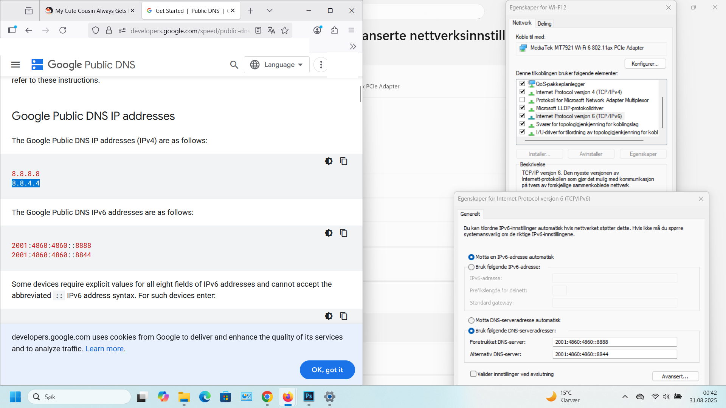Toggle dark theme for IPv6 code block
This screenshot has height=408, width=726.
pos(329,233)
